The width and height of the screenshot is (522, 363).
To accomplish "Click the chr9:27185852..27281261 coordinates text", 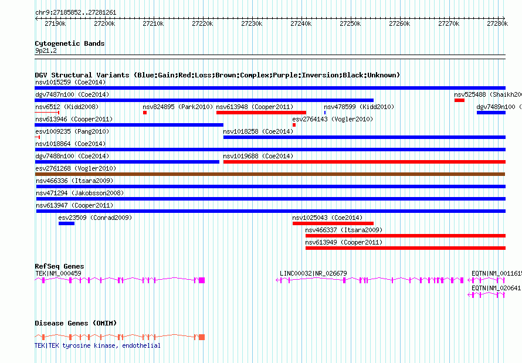I will point(76,12).
